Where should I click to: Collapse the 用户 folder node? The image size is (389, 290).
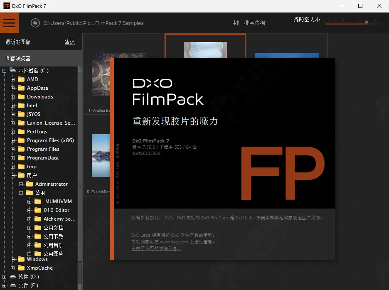pos(12,176)
